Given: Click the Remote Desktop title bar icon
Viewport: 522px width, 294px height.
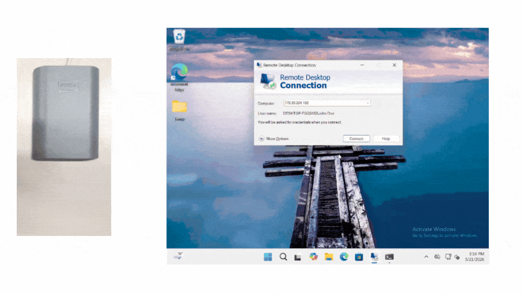Looking at the screenshot, I should point(259,65).
